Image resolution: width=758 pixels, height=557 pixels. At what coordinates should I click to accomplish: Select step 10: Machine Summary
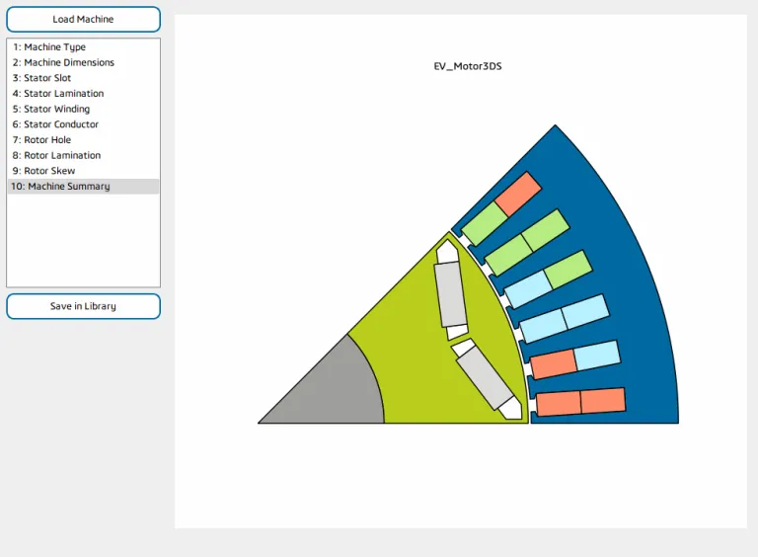[83, 186]
